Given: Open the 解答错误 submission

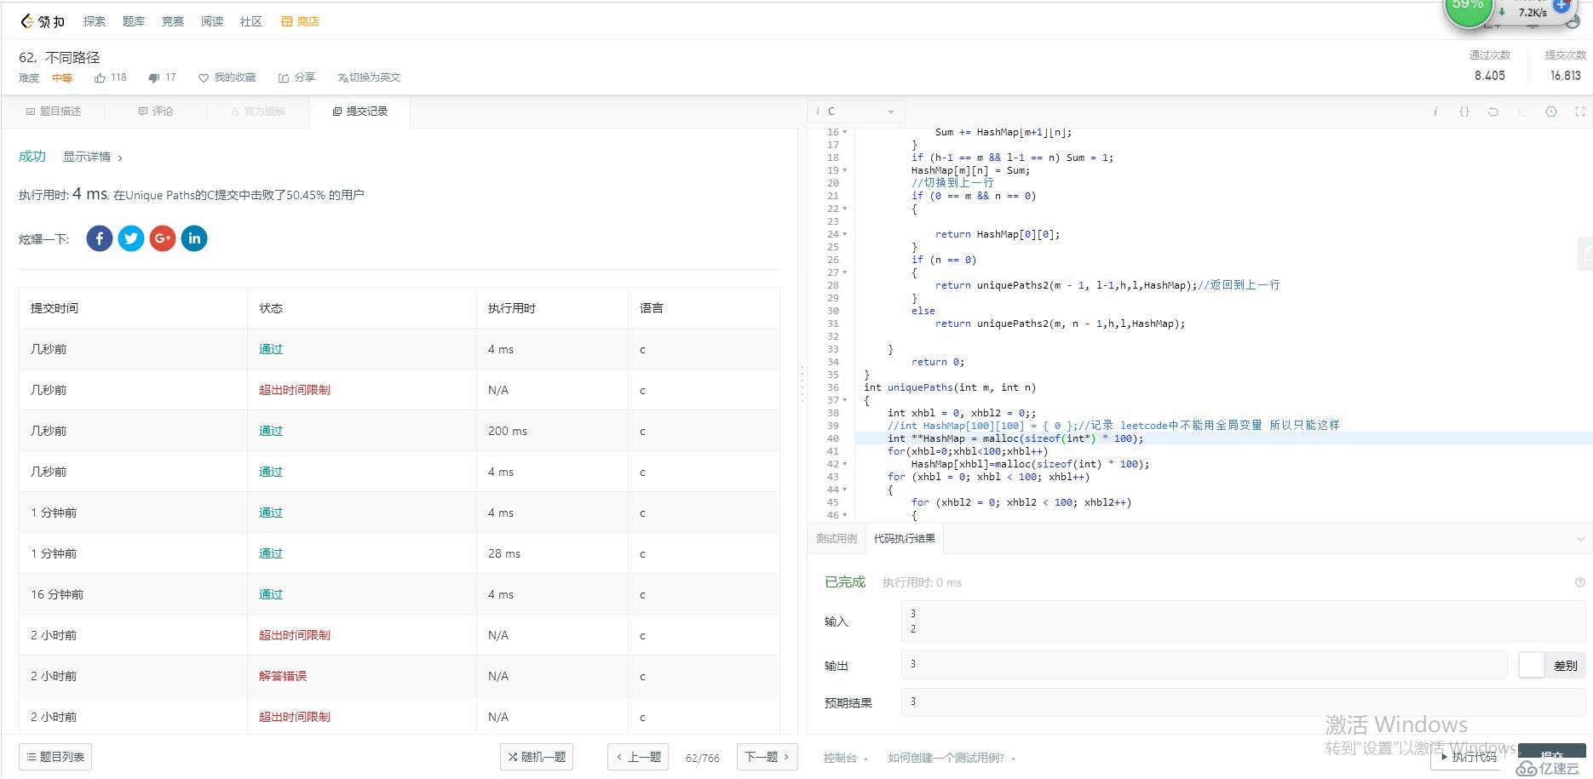Looking at the screenshot, I should tap(283, 676).
